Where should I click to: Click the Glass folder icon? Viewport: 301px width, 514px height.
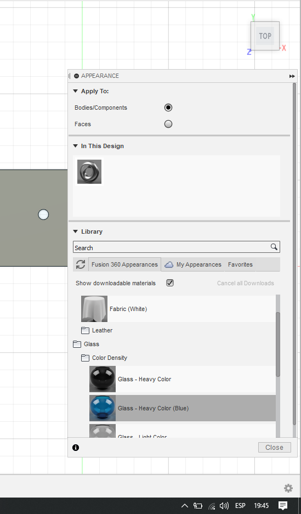point(77,344)
